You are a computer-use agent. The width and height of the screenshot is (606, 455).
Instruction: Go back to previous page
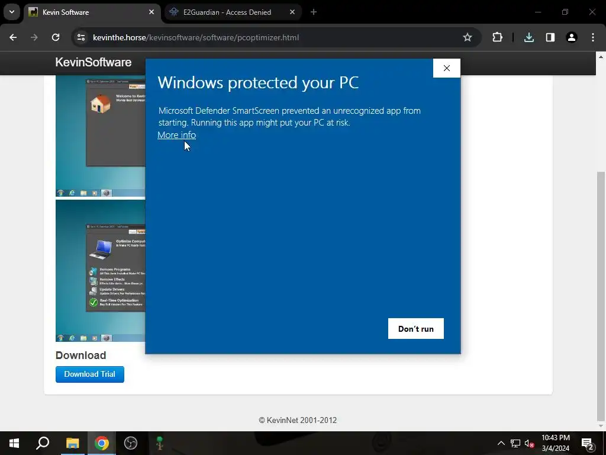click(x=13, y=37)
